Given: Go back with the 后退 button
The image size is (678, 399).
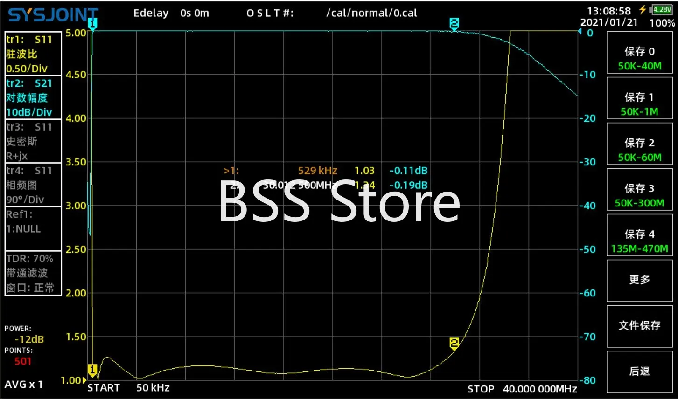Looking at the screenshot, I should click(639, 371).
